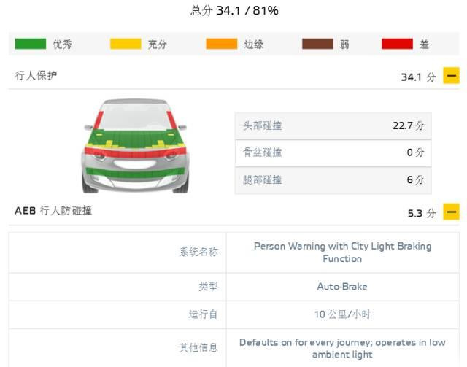The height and width of the screenshot is (367, 467).
Task: Select the 骨盆碰撞 0 分 row
Action: [333, 152]
